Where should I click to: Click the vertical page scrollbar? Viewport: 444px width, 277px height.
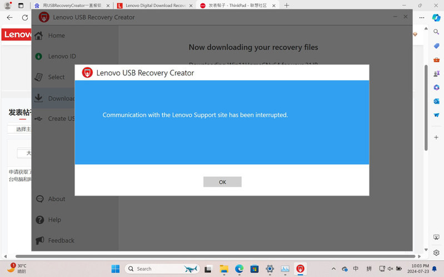426,108
